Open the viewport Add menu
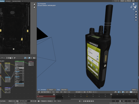Viewport: 139px width, 104px height. 61,92
